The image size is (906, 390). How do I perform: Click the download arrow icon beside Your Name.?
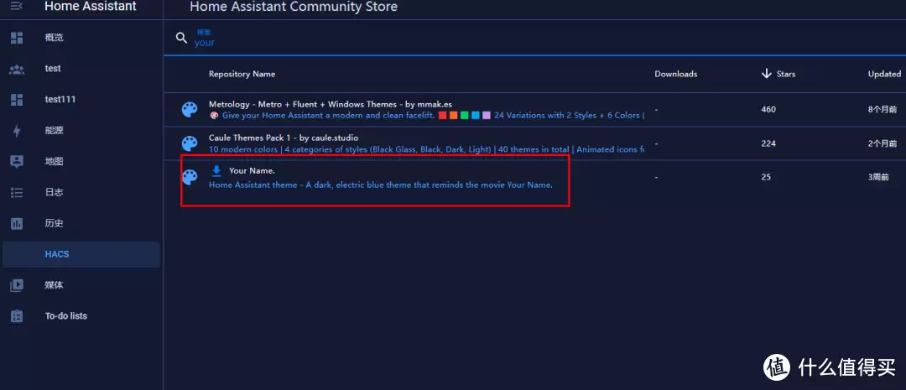pos(216,171)
